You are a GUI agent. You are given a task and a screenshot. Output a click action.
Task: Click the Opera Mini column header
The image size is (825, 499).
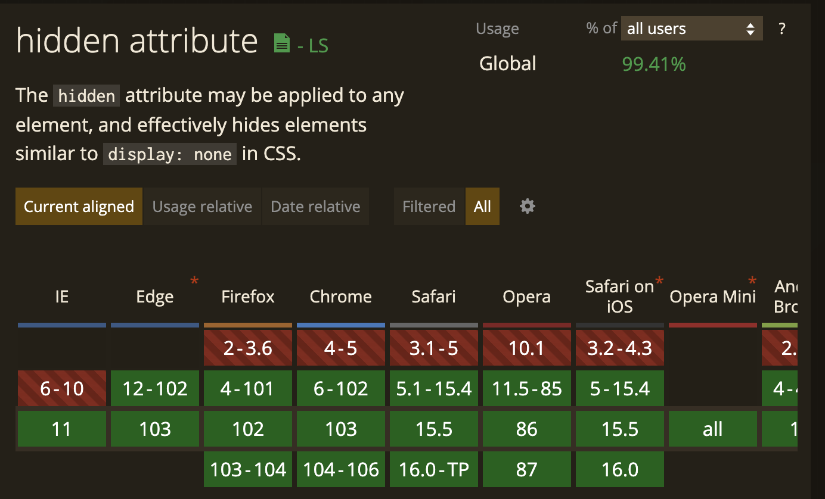[713, 297]
